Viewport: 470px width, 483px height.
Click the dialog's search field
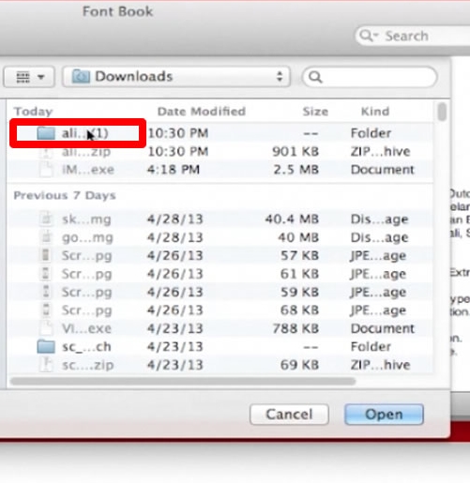point(370,77)
